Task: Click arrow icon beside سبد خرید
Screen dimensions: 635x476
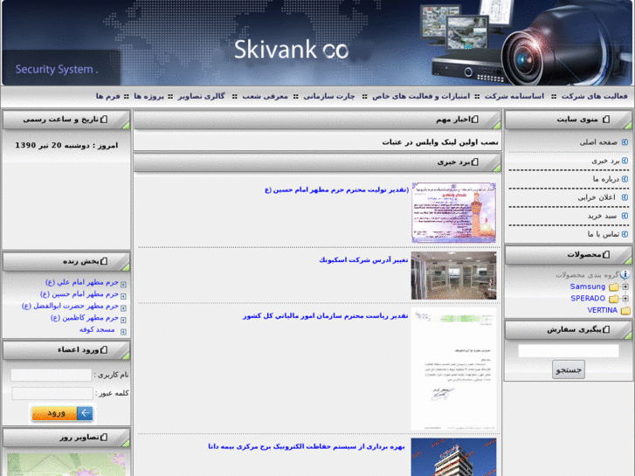Action: 625,216
